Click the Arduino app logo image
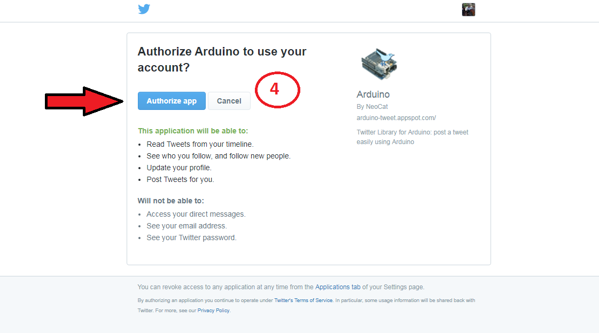This screenshot has height=333, width=599. (379, 64)
